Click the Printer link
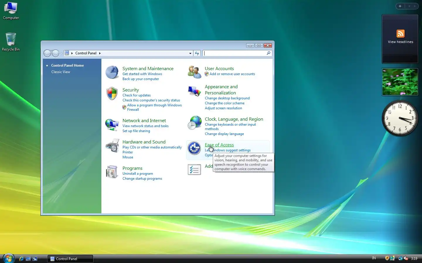 (x=128, y=152)
